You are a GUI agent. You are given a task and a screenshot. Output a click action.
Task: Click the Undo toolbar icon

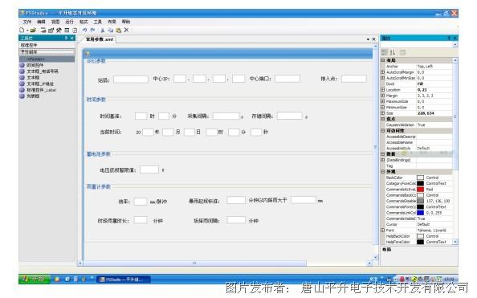pyautogui.click(x=84, y=31)
